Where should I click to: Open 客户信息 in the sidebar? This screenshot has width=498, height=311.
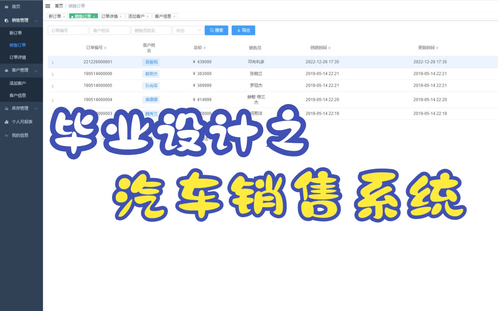pos(18,95)
